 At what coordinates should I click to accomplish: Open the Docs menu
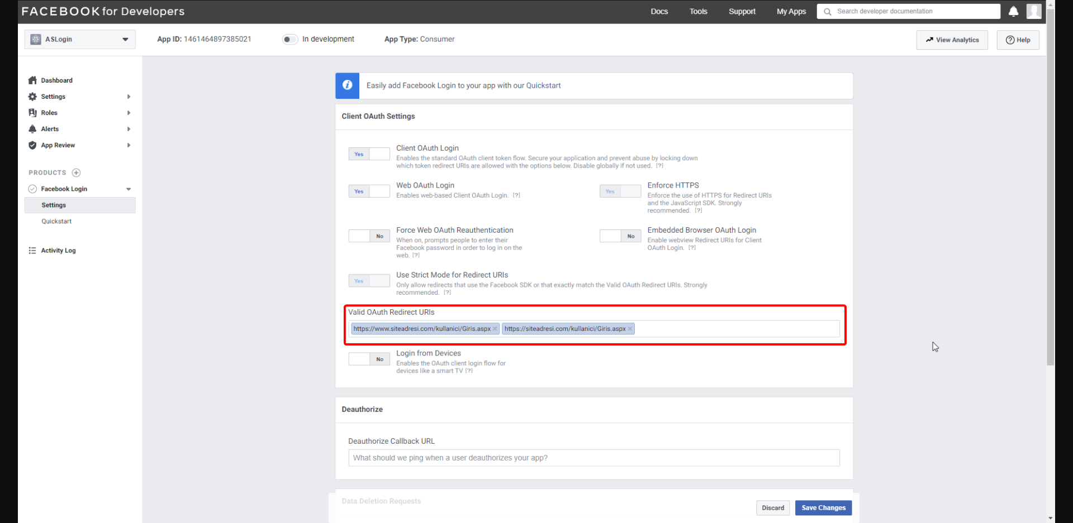coord(659,11)
